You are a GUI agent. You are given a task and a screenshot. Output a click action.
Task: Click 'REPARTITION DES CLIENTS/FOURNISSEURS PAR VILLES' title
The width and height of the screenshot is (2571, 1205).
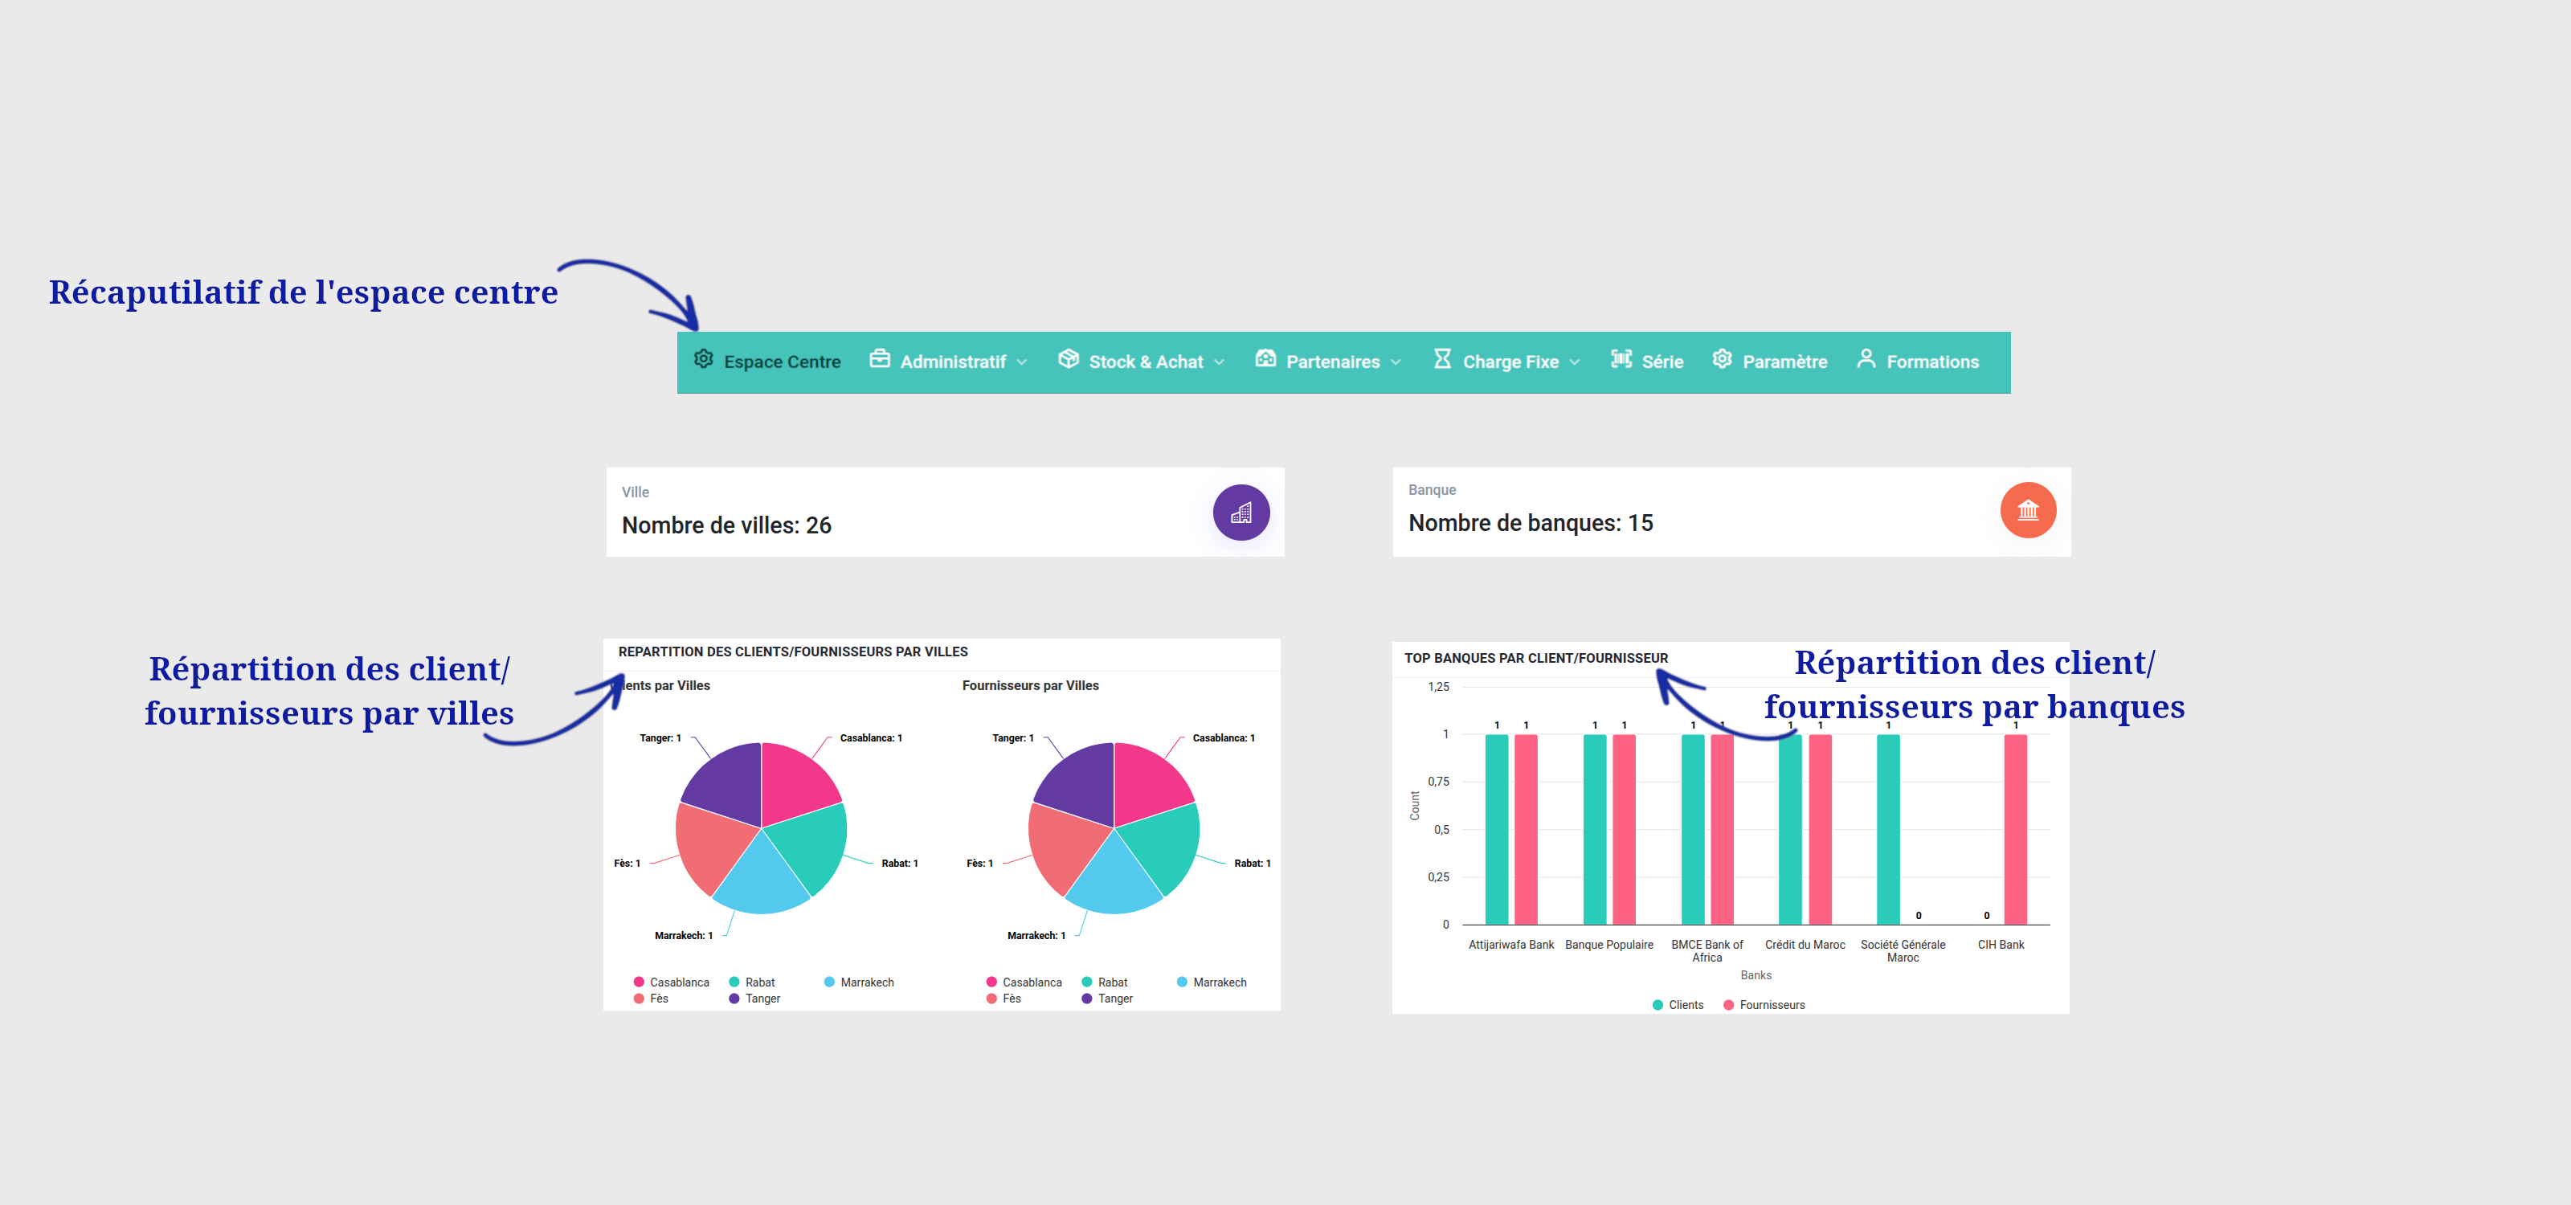click(794, 652)
